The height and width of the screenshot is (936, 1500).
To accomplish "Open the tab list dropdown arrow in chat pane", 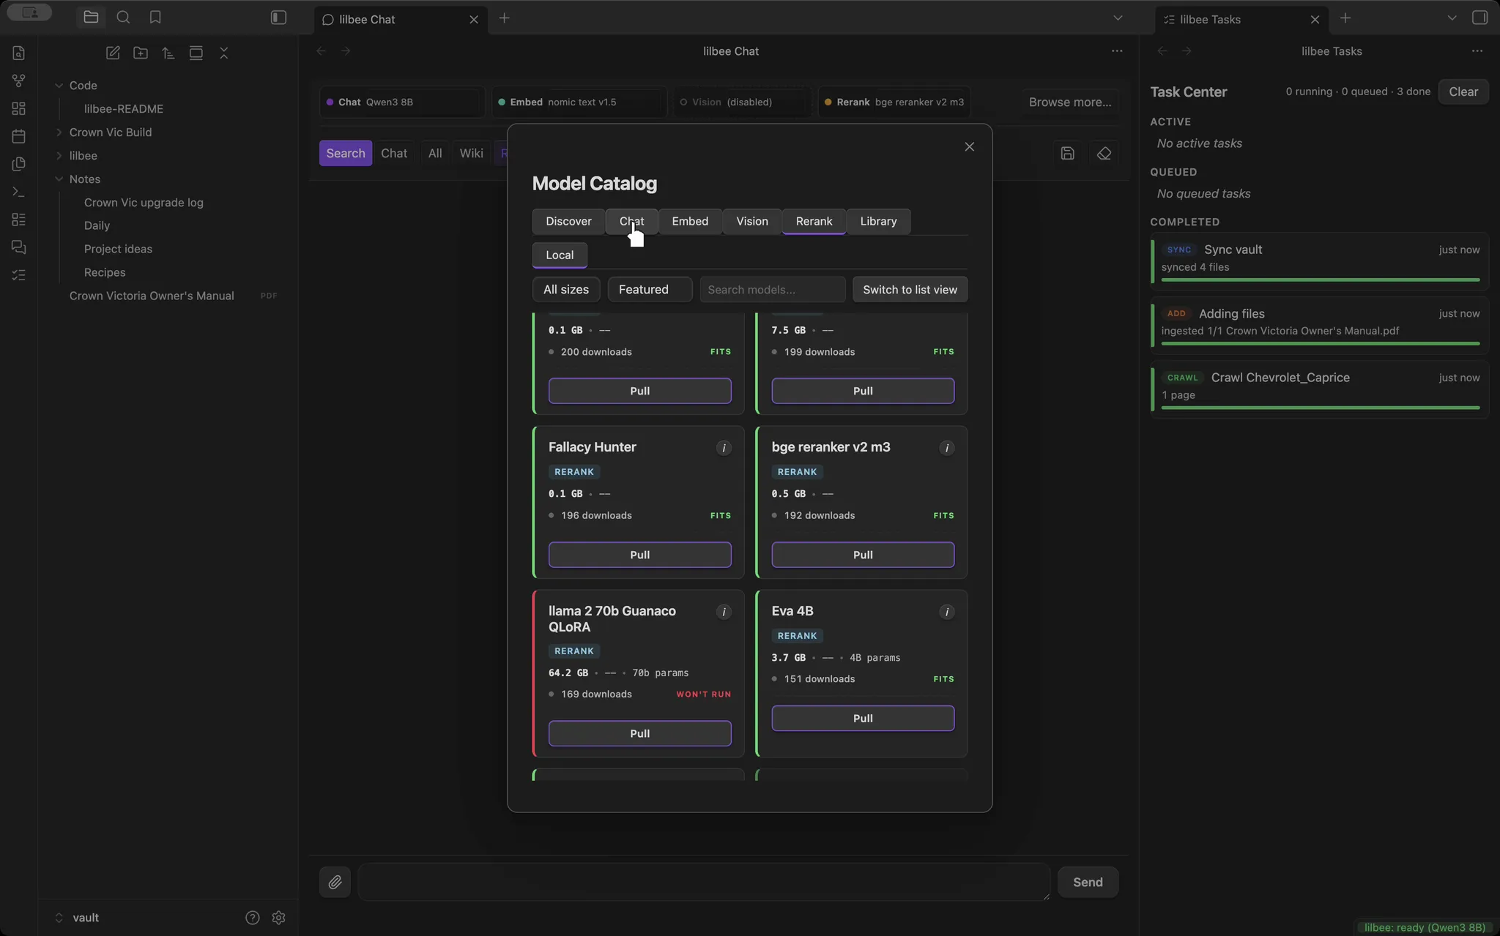I will pyautogui.click(x=1117, y=18).
